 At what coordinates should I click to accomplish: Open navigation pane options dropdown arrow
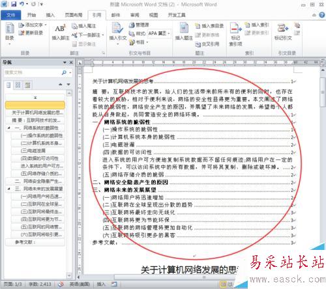tap(65, 62)
